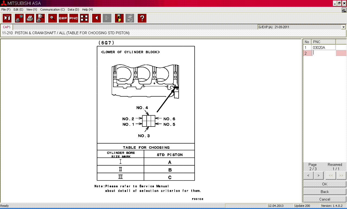Screen dimensions: 347x209
Task: Click the zoom magnifier toolbar icon
Action: pyautogui.click(x=53, y=18)
